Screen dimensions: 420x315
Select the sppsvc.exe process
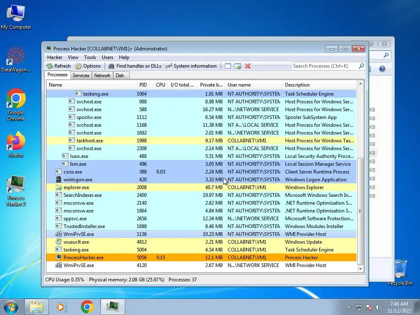(x=201, y=219)
